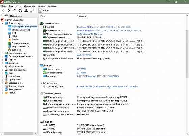Open the AMI BIOS type link
The width and height of the screenshot is (189, 136).
pyautogui.click(x=84, y=55)
